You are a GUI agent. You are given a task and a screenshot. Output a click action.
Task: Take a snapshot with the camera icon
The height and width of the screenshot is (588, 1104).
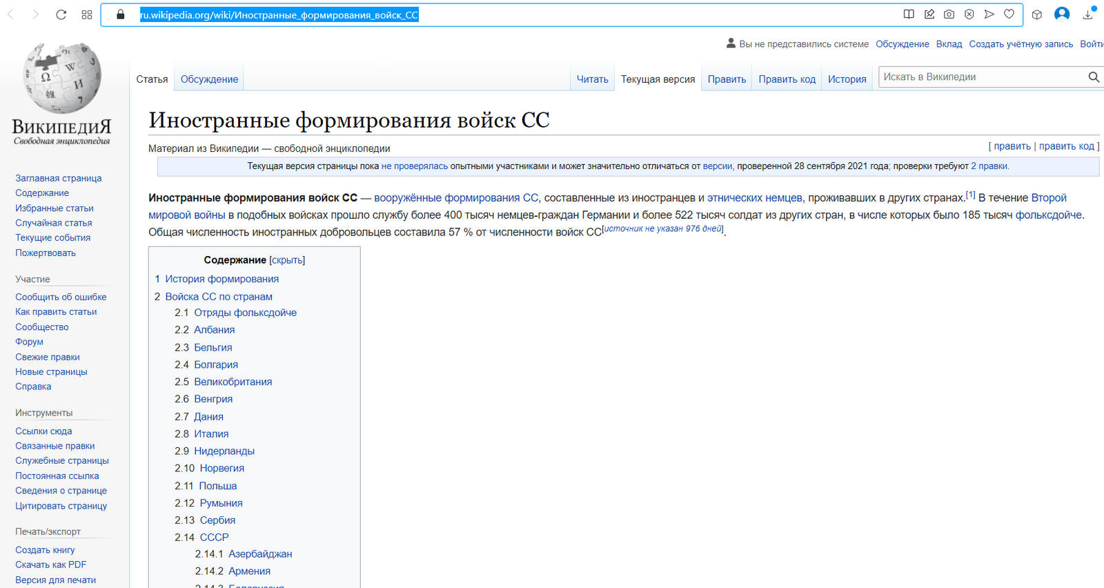point(949,14)
